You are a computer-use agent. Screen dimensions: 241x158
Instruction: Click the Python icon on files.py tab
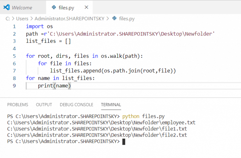pyautogui.click(x=54, y=7)
